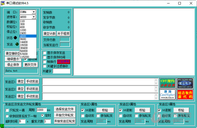Select 定时 radio button
Screen dimensions: 197x128
[x=42, y=115]
